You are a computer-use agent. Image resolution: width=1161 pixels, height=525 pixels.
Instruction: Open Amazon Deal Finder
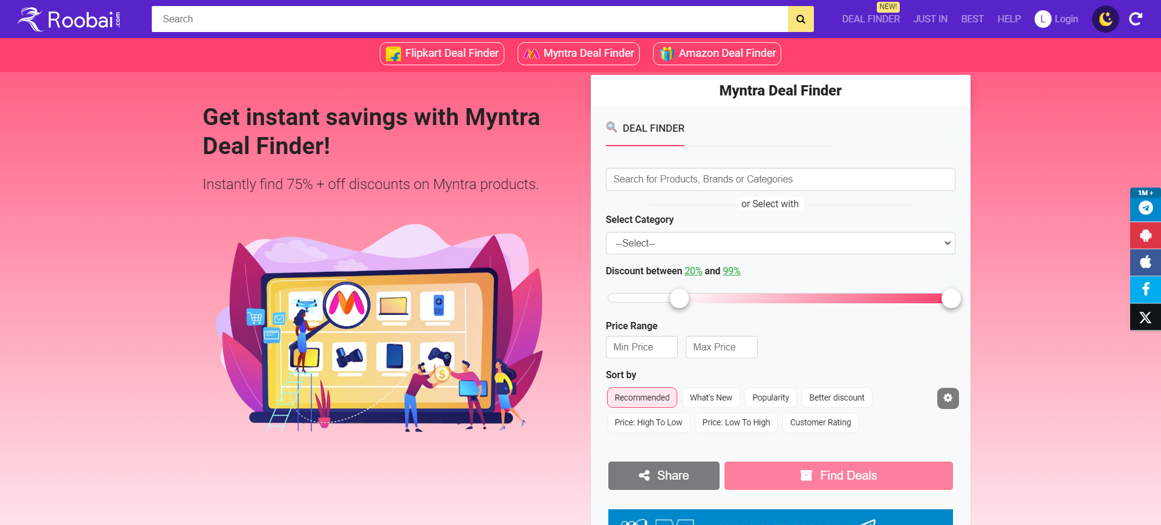717,54
